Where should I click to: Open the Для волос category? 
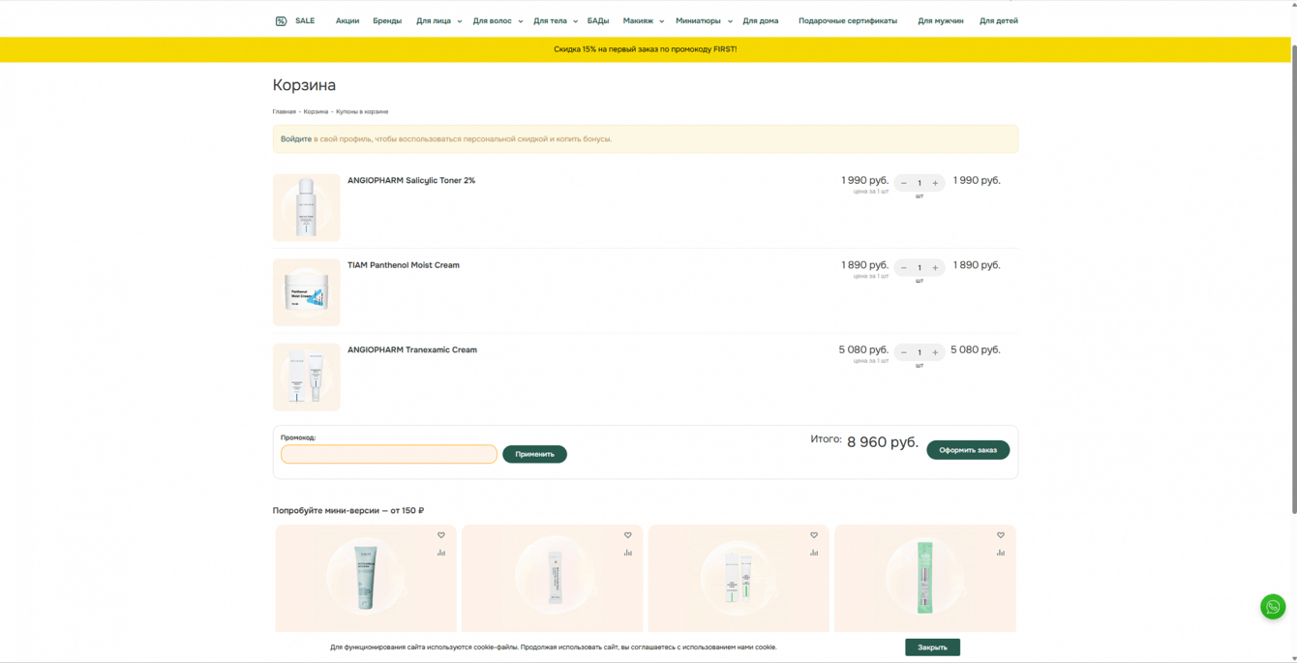(x=493, y=20)
